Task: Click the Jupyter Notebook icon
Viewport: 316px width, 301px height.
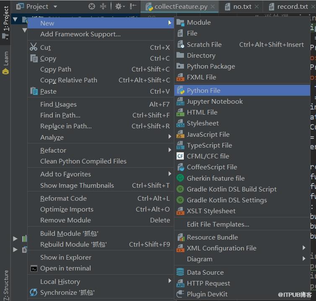Action: pos(180,101)
